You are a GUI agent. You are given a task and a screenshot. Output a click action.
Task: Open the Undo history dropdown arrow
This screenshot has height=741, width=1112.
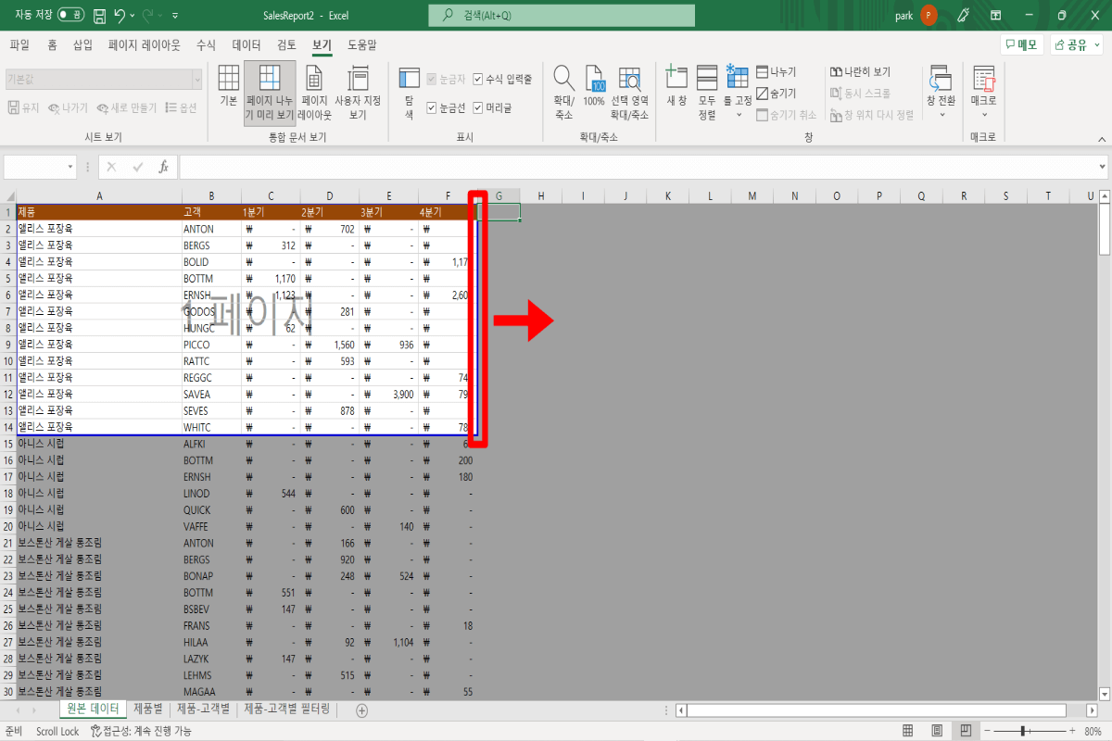pyautogui.click(x=133, y=16)
